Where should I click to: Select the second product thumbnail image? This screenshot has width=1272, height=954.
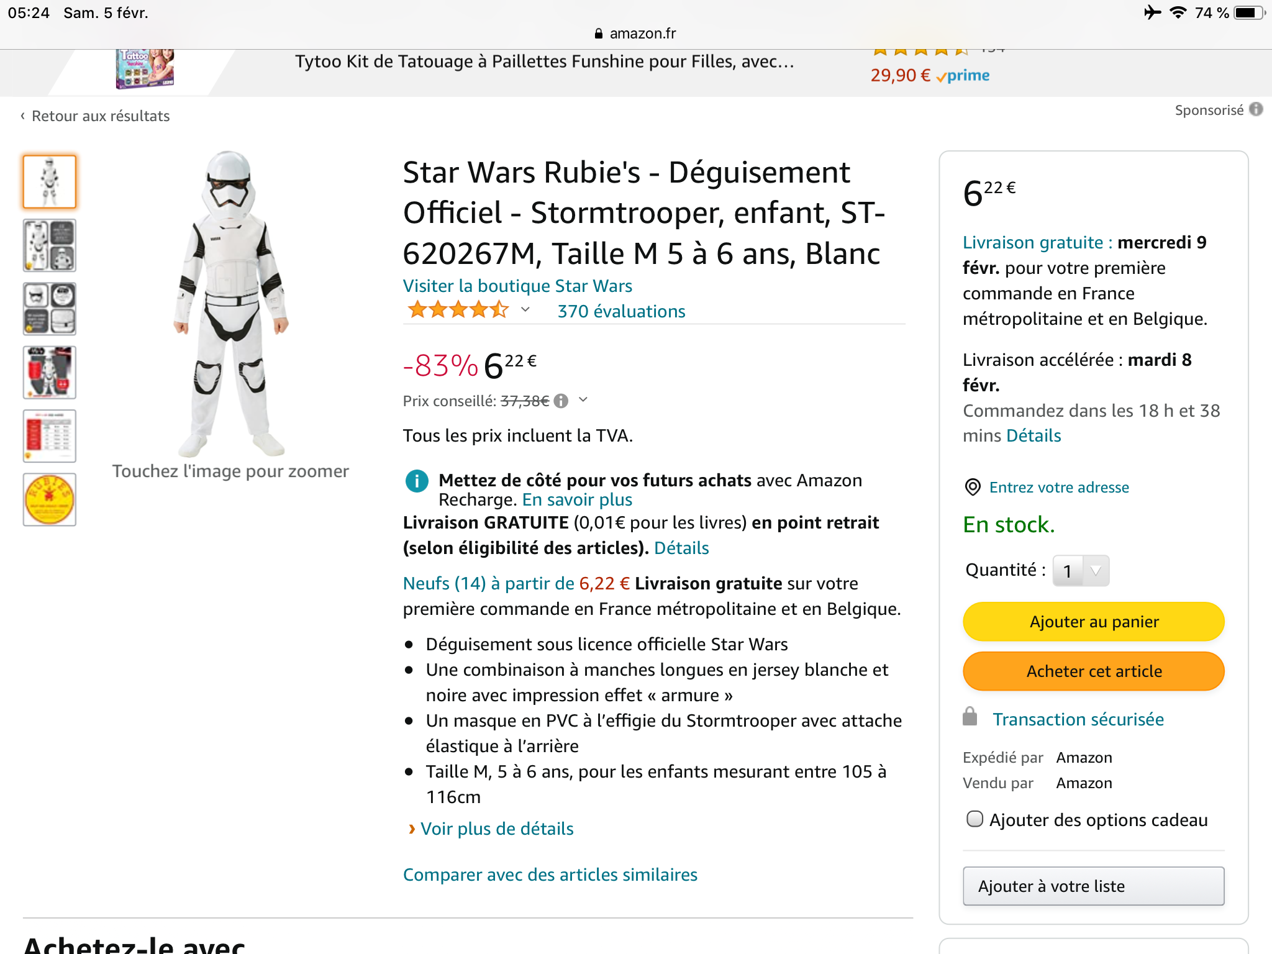(x=50, y=245)
